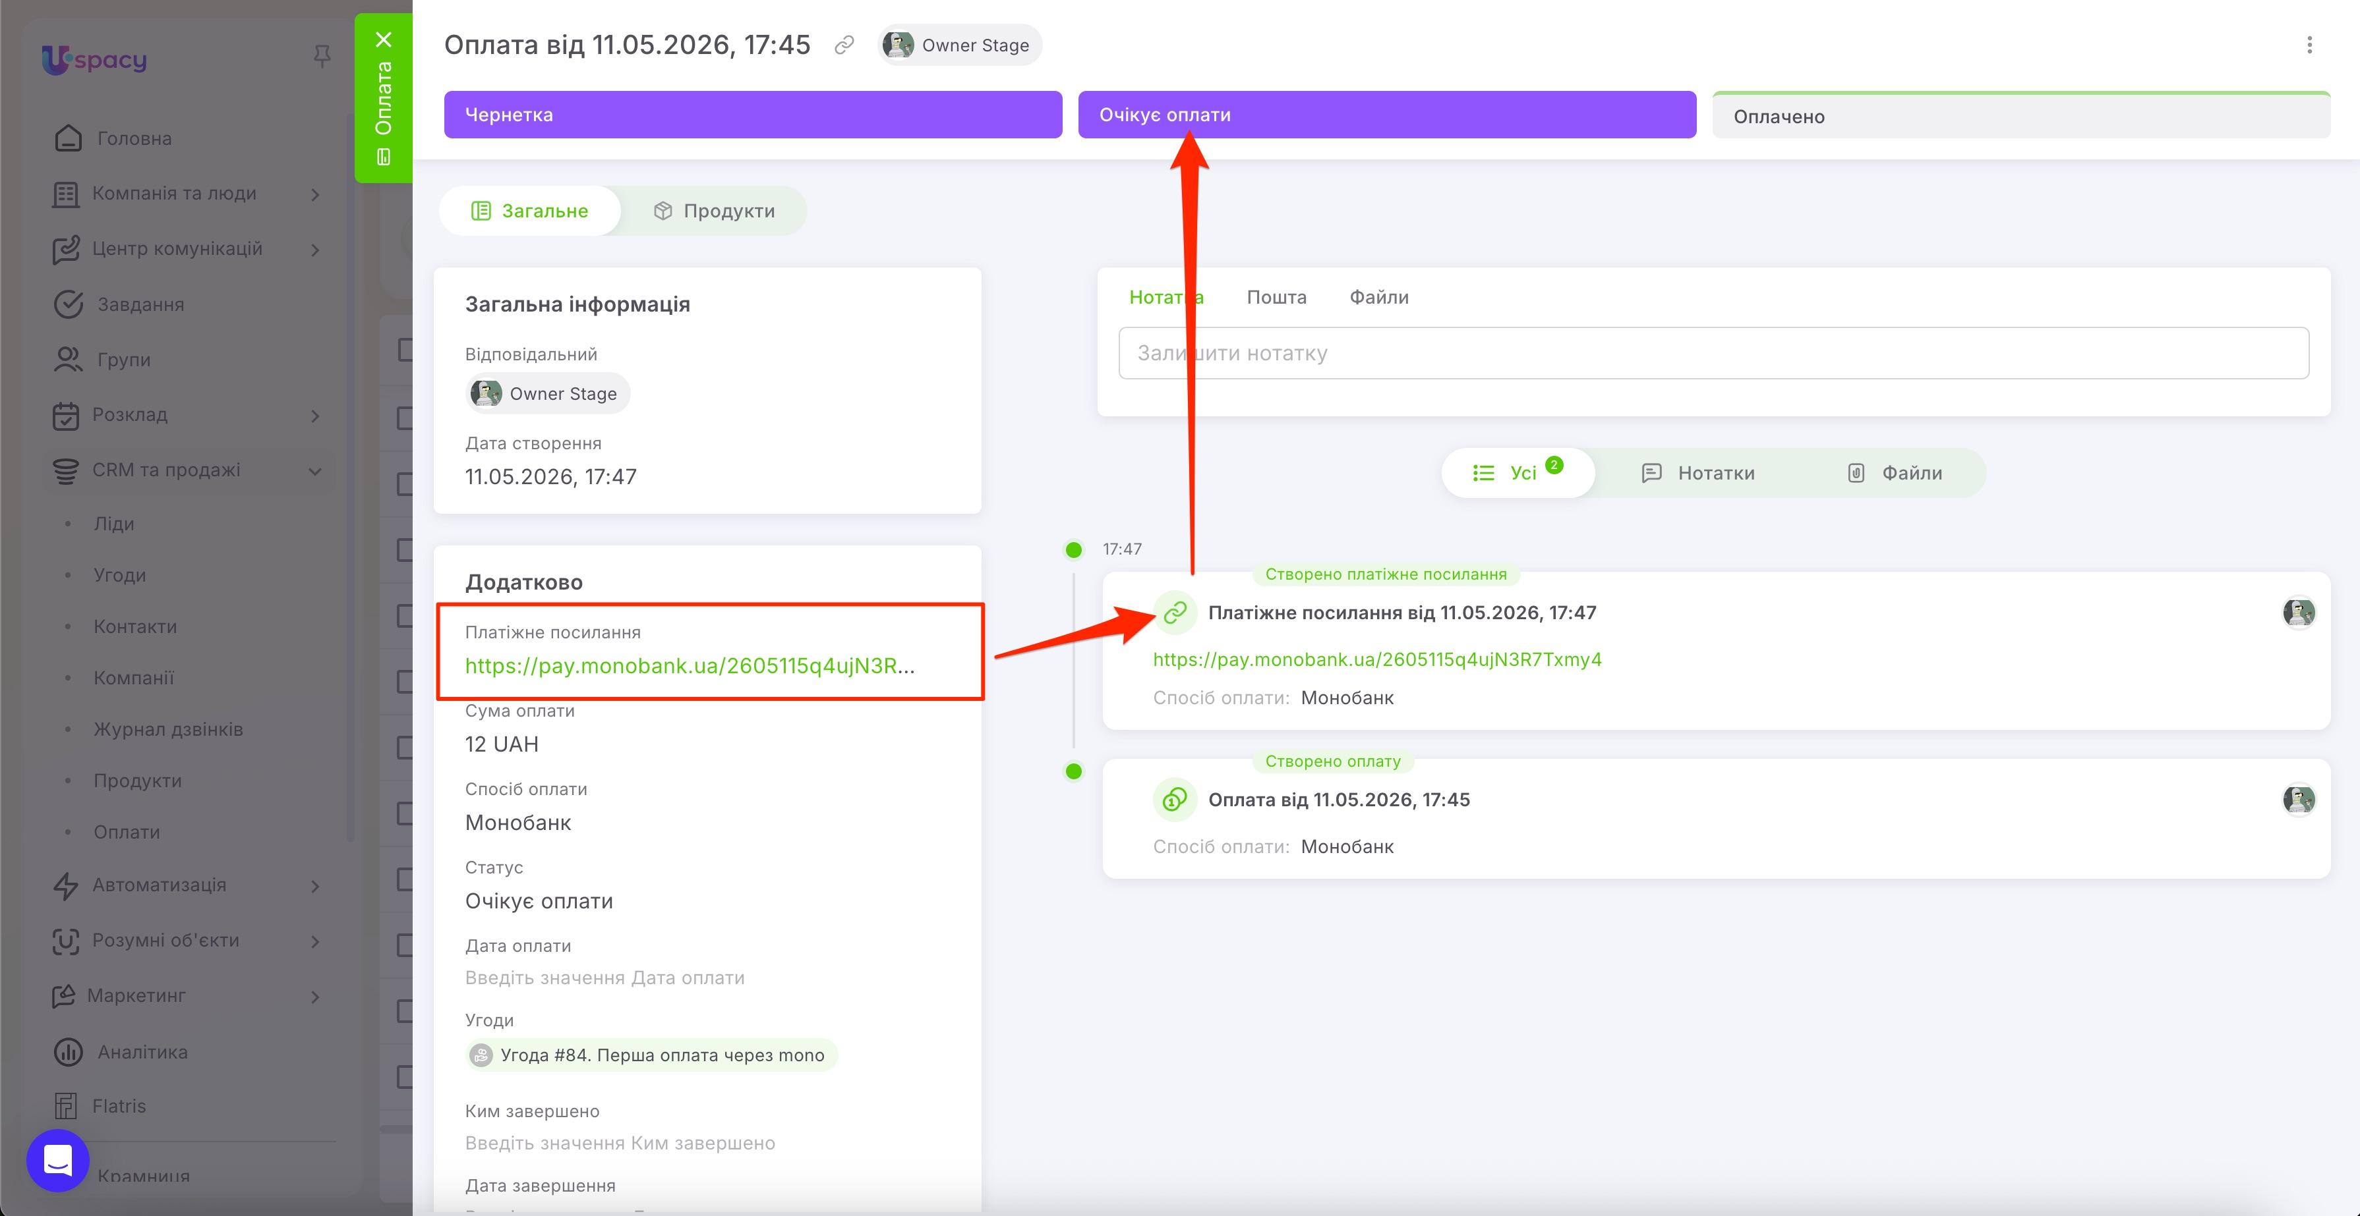The height and width of the screenshot is (1216, 2360).
Task: Expand Центр комунікацій menu
Action: (x=315, y=249)
